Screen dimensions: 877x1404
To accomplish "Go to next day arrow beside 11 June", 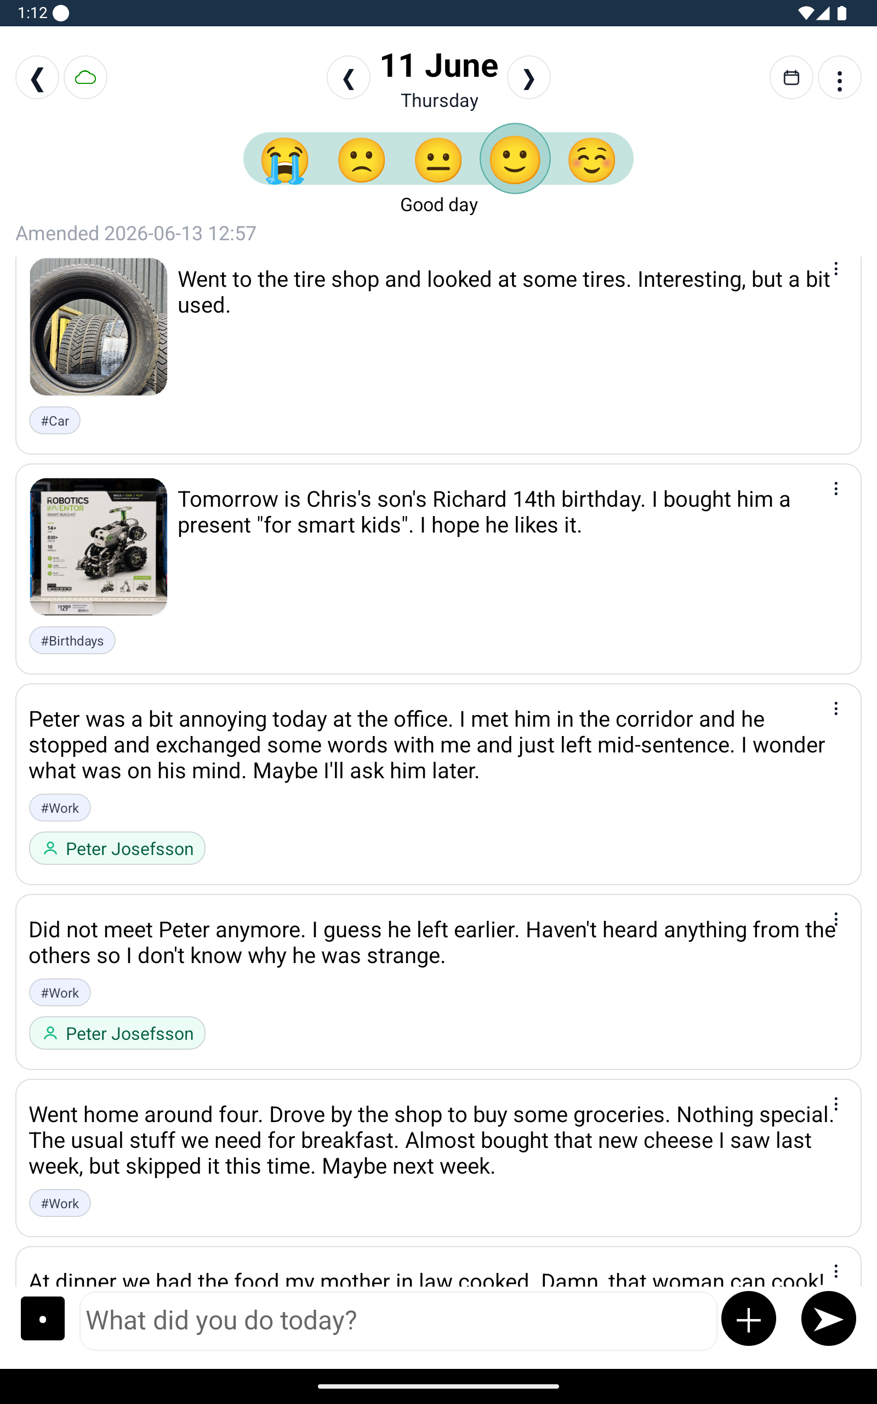I will [x=528, y=78].
